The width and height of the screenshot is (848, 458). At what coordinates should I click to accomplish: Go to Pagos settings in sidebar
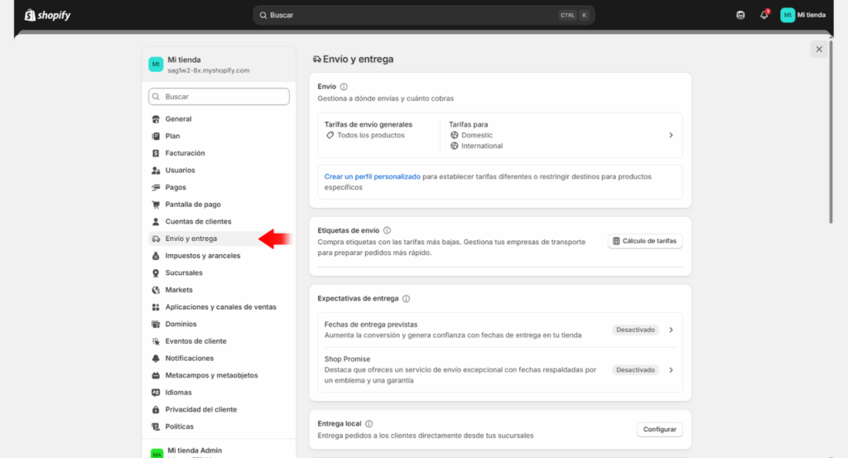176,187
